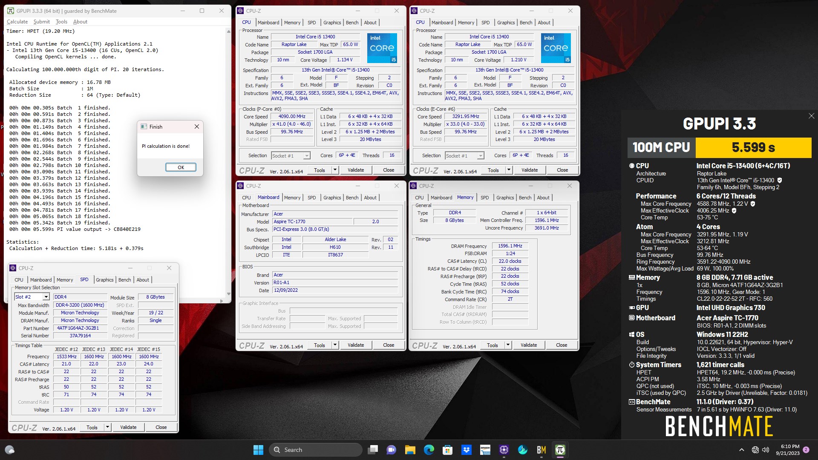This screenshot has width=818, height=460.
Task: Open the Memory tab in the P-Core CPU-Z window
Action: (292, 23)
